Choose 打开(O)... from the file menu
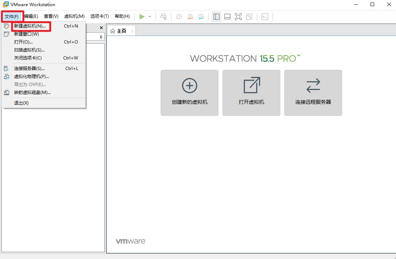 coord(44,42)
